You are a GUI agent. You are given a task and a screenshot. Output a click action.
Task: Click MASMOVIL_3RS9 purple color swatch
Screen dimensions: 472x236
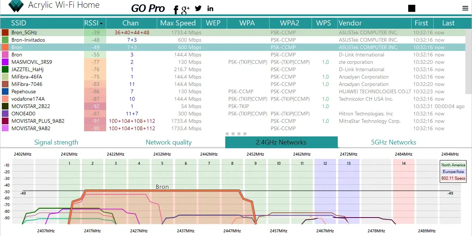tap(5, 62)
